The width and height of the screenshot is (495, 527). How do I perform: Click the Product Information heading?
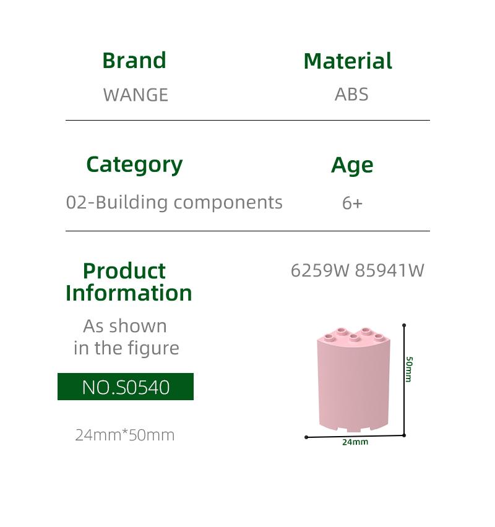click(129, 282)
